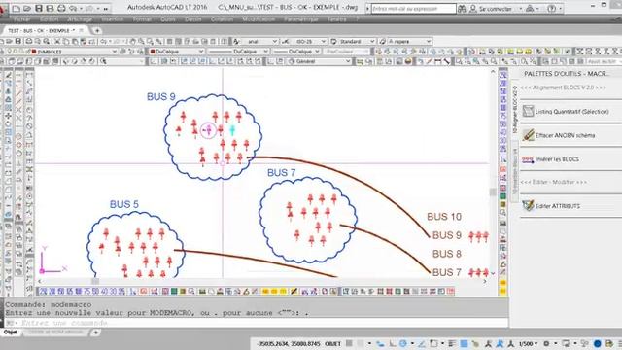Click Listing Quantitatif (Sélection) palette tool

(571, 112)
